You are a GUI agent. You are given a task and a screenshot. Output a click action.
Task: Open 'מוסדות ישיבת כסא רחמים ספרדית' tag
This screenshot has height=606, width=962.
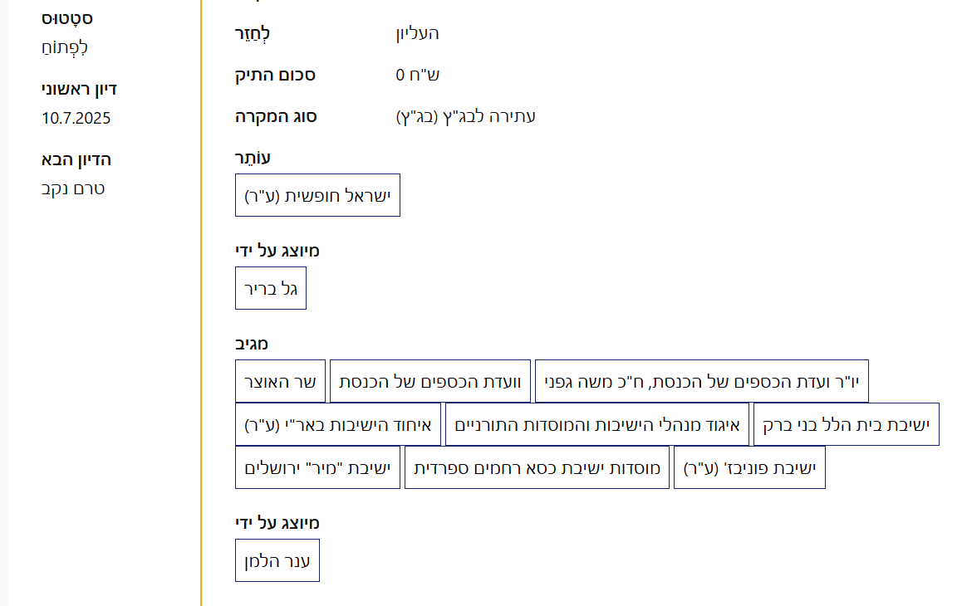pos(536,467)
